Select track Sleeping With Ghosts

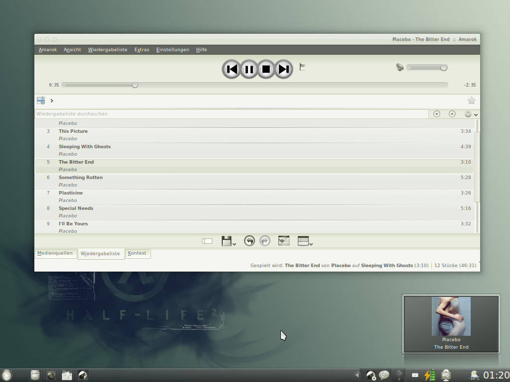255,150
